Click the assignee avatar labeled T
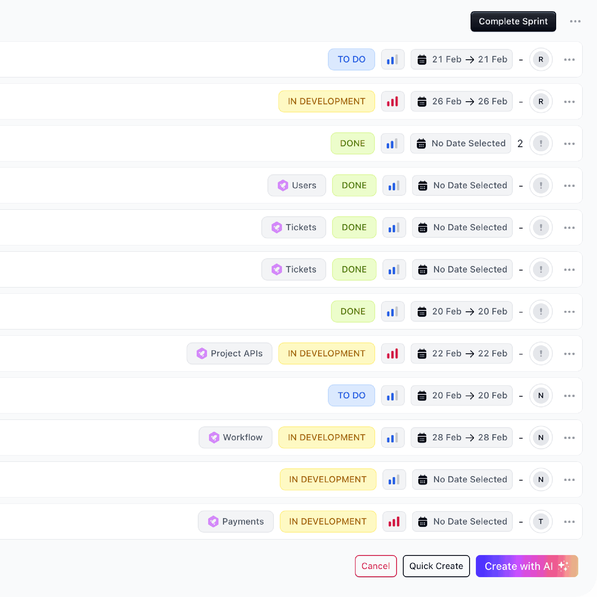The width and height of the screenshot is (597, 597). [x=541, y=521]
